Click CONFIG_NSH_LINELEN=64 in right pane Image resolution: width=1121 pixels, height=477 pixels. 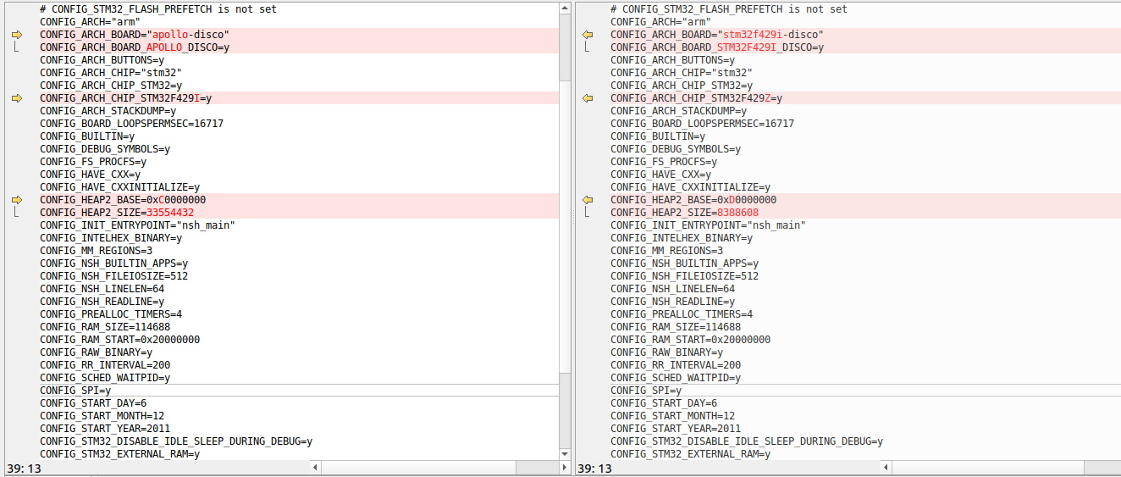[672, 289]
